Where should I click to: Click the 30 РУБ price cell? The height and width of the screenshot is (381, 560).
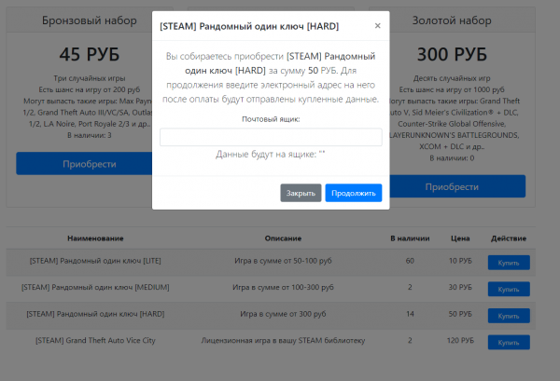[x=460, y=287]
